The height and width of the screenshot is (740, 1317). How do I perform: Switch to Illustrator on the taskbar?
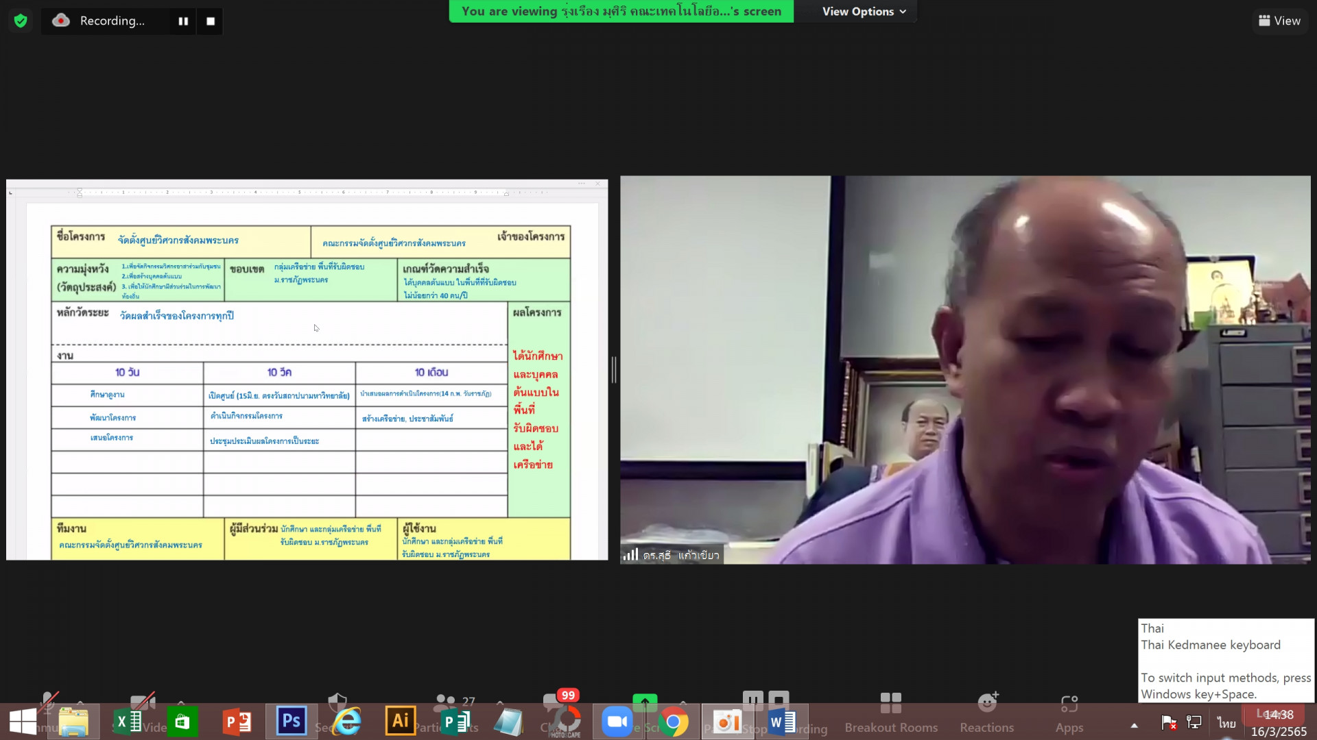[x=401, y=721]
